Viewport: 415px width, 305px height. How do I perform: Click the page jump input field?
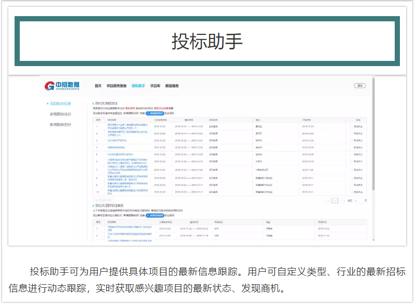[x=357, y=200]
